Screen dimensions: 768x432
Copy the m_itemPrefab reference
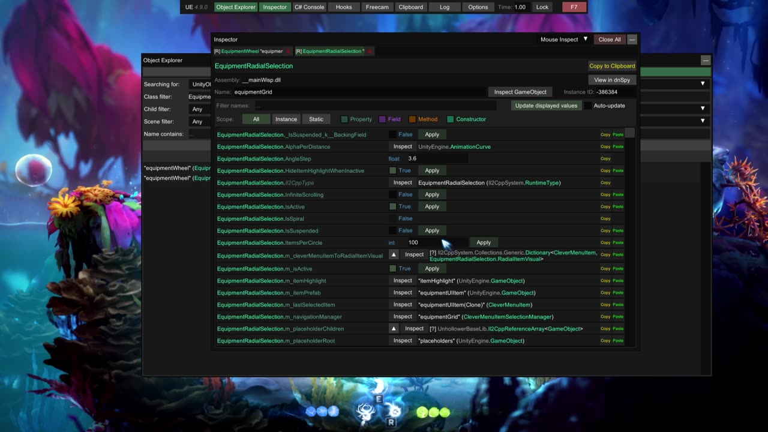pos(605,293)
